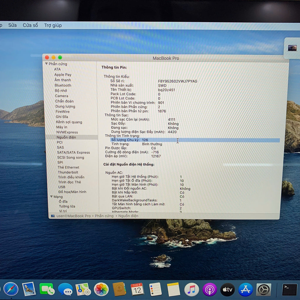Select SPI in the sidebar
This screenshot has height=300, width=300.
(60, 162)
